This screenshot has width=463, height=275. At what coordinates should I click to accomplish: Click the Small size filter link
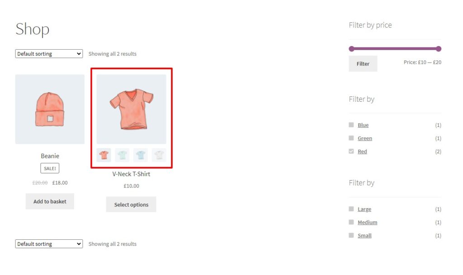(x=364, y=235)
